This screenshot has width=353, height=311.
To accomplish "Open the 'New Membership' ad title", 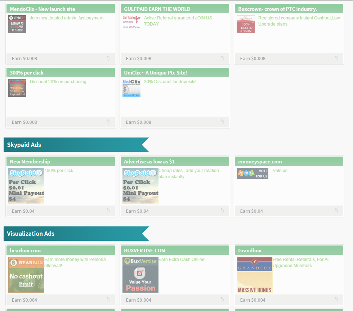I will 30,162.
